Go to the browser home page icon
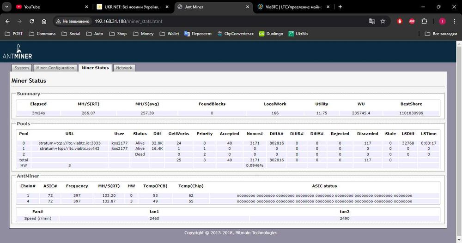The image size is (462, 243). click(44, 21)
